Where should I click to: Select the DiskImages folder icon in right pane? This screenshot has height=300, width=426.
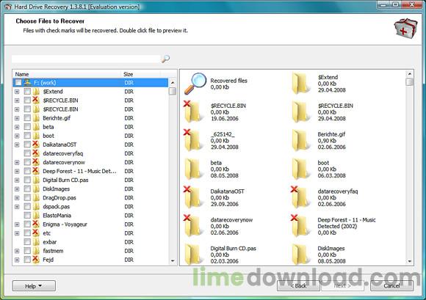pos(300,255)
